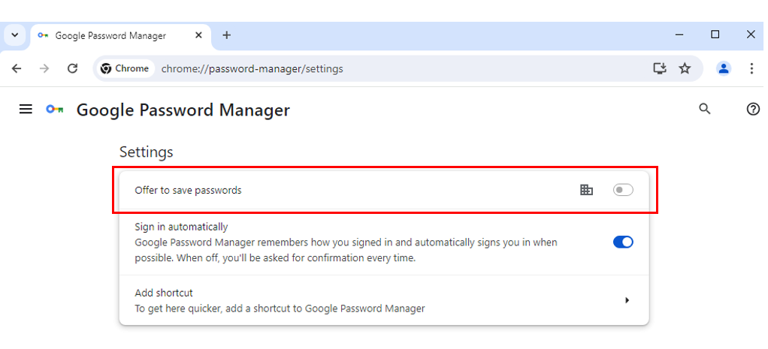Open the tab search dropdown arrow
768x349 pixels.
(x=15, y=35)
